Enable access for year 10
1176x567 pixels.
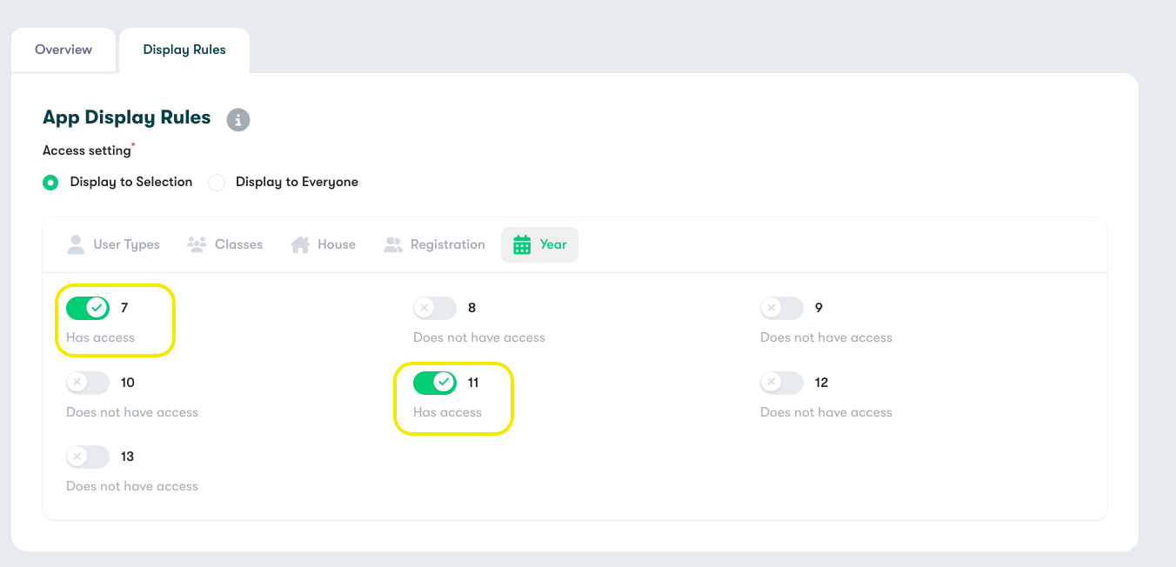pos(88,383)
